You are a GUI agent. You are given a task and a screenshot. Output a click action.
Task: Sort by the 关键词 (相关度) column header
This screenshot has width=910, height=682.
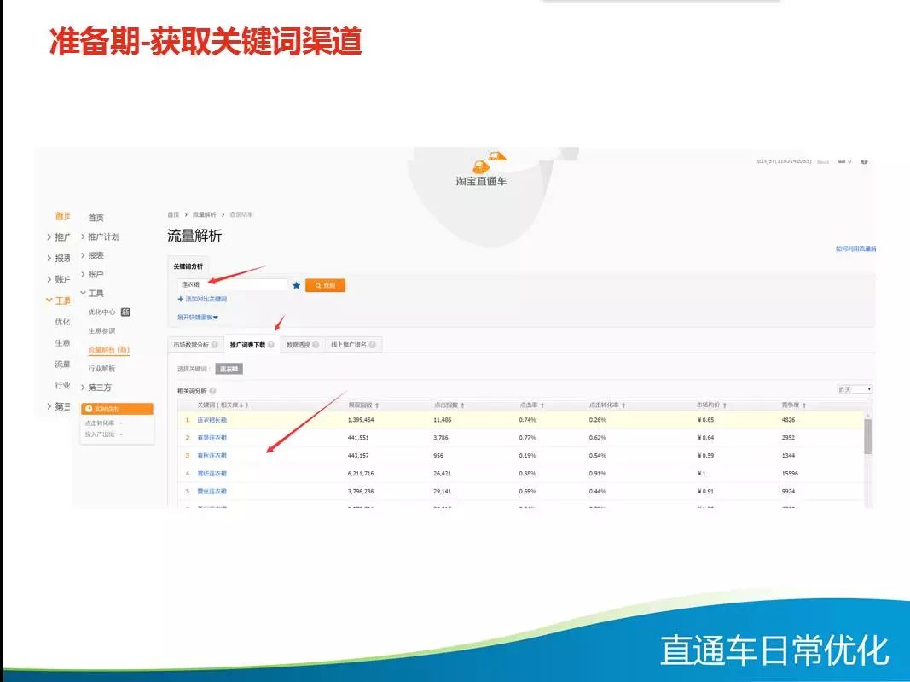coord(223,405)
